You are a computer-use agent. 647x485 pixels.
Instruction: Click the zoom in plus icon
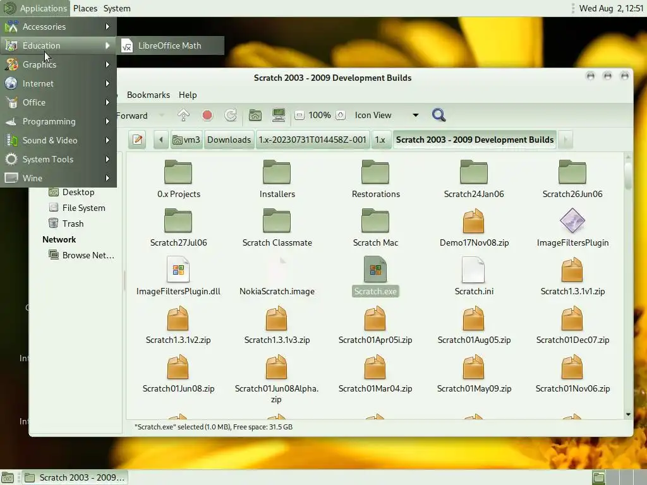[341, 115]
